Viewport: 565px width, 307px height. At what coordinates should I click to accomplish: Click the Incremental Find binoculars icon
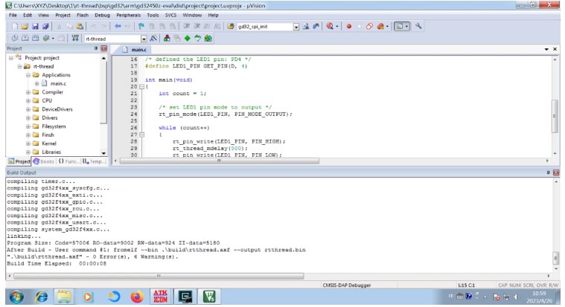[316, 26]
